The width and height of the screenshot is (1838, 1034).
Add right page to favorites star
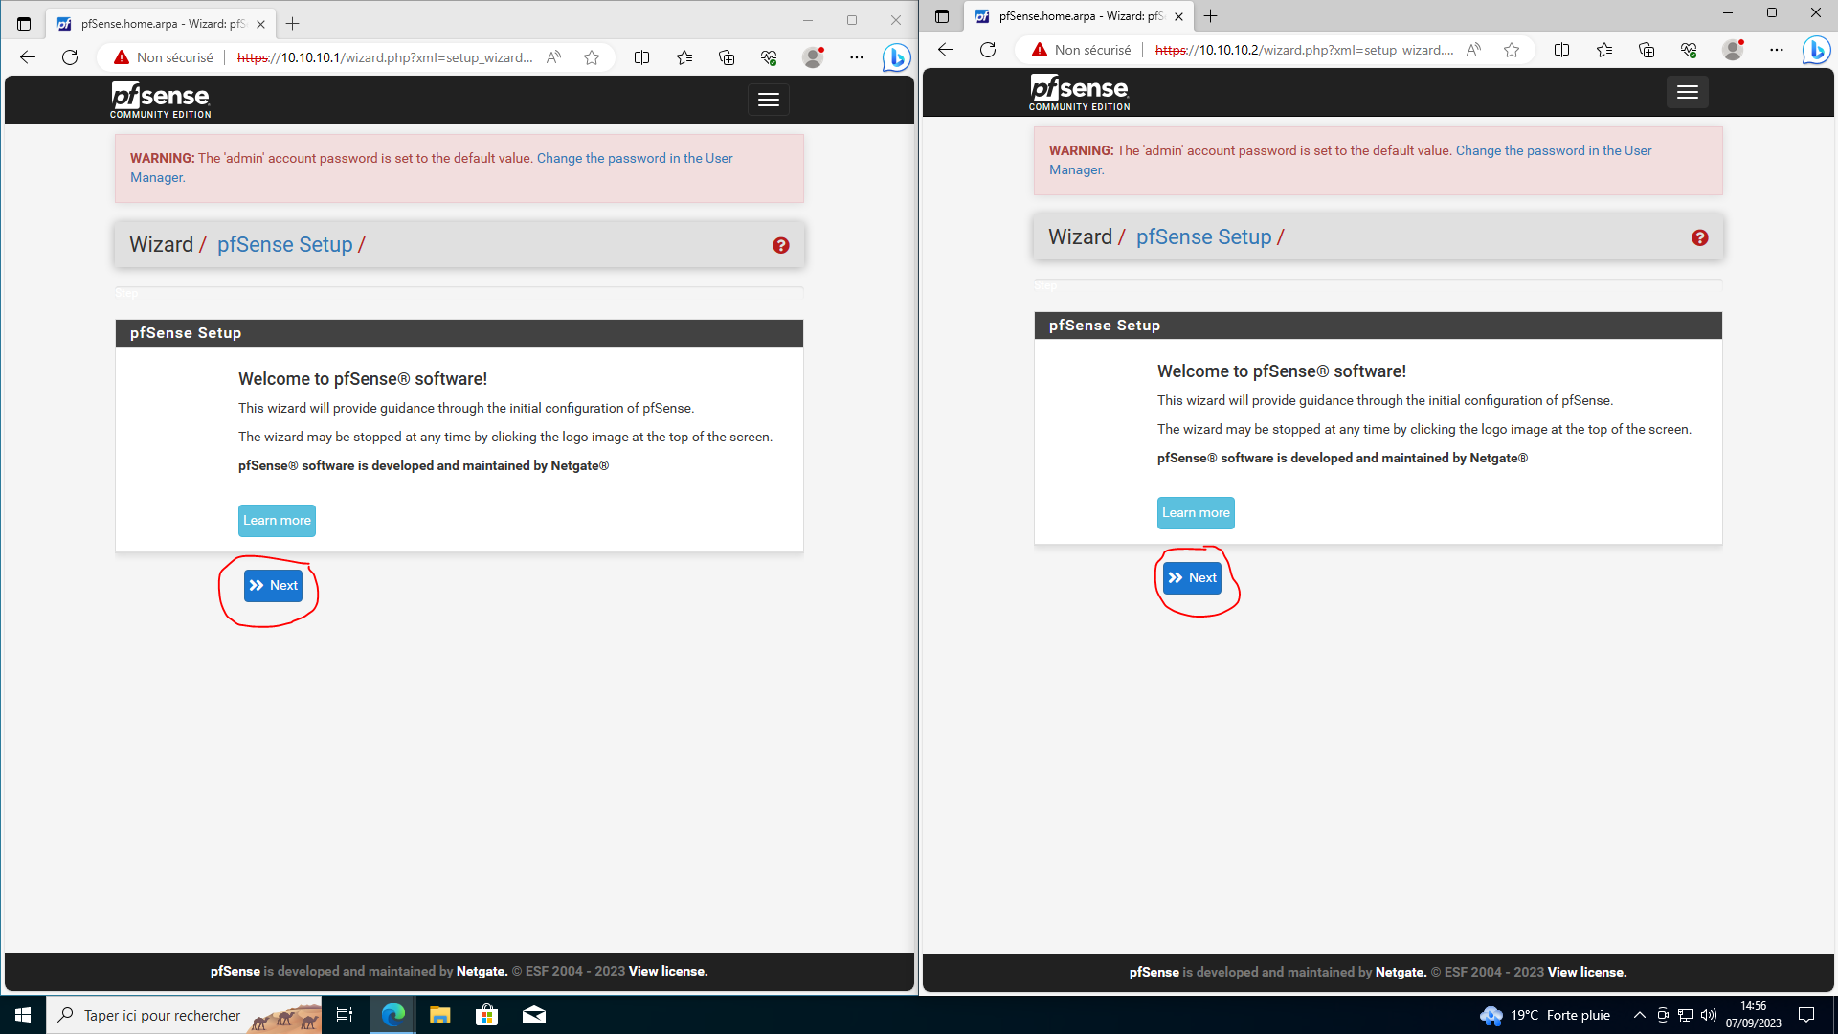click(1512, 50)
